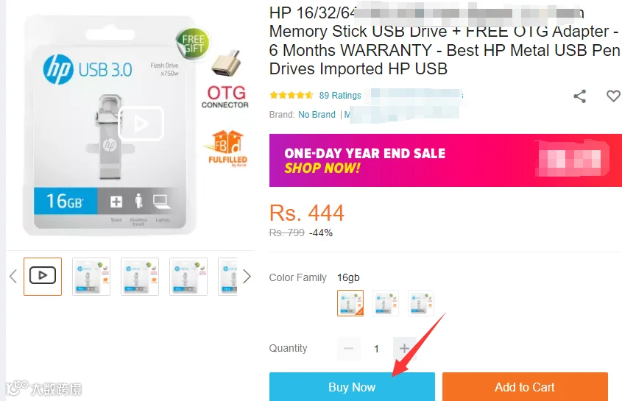Select the first 16gb color variant swatch
This screenshot has height=401, width=622.
click(x=350, y=303)
